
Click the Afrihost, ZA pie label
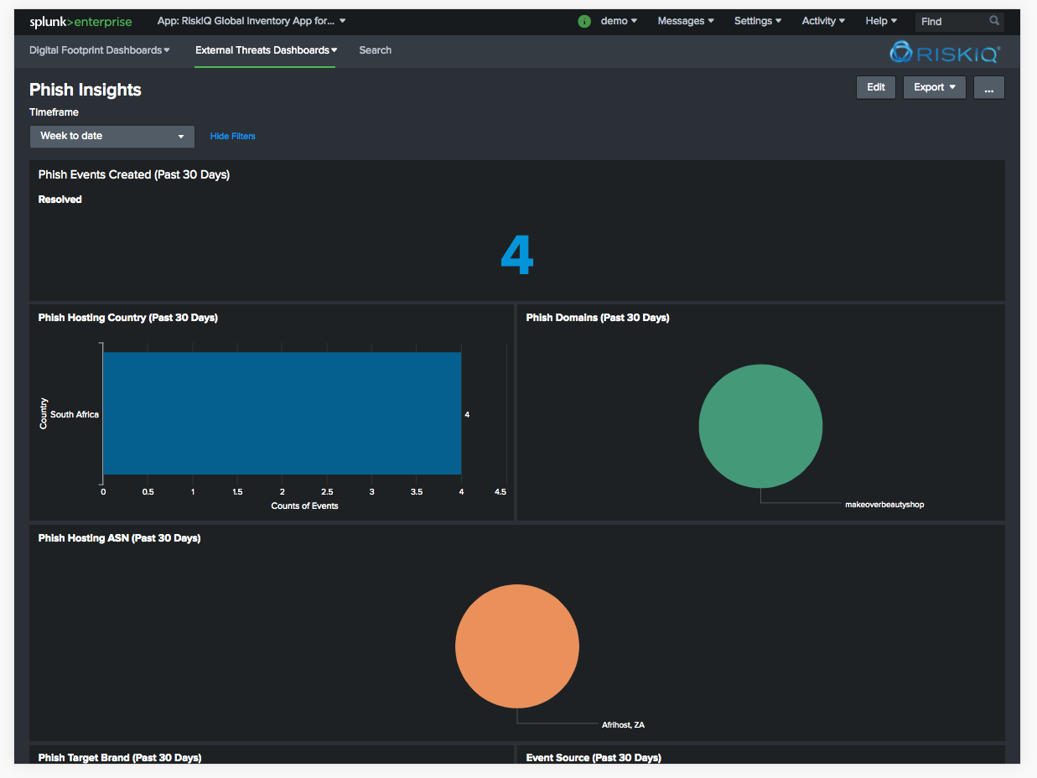(623, 724)
